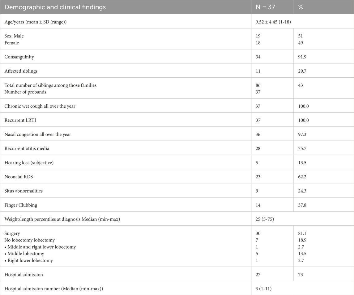The width and height of the screenshot is (354, 295).
Task: Click the 'Hearing loss (subjective)' row label
Action: tap(29, 163)
